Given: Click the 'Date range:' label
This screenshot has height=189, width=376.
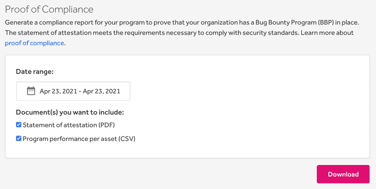Looking at the screenshot, I should tap(35, 71).
